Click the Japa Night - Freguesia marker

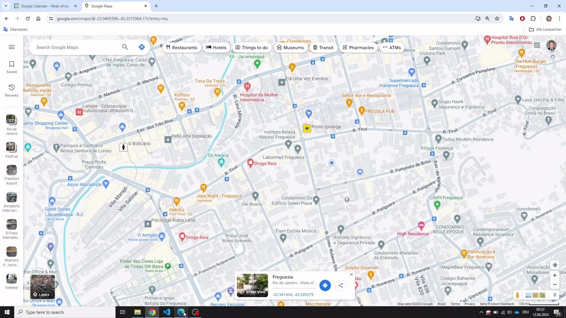coord(203,188)
